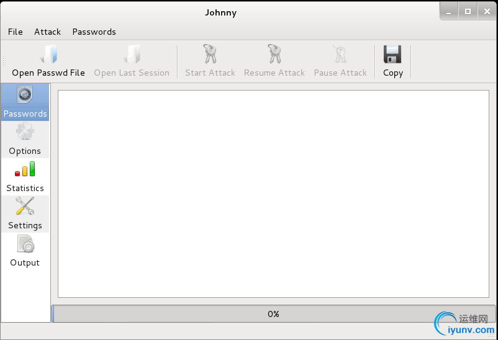Click the Open Passwd File toolbar icon
The width and height of the screenshot is (498, 340).
(x=48, y=54)
